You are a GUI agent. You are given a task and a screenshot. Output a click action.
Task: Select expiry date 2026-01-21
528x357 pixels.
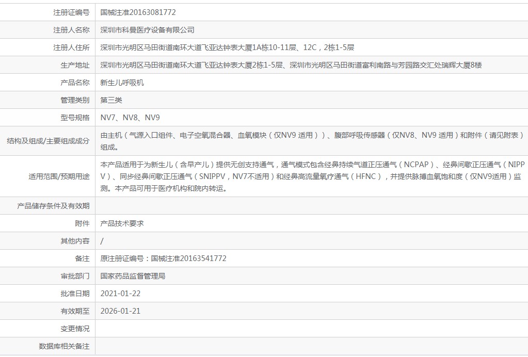120,311
